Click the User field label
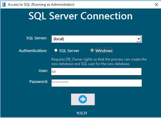 [x=43, y=71]
